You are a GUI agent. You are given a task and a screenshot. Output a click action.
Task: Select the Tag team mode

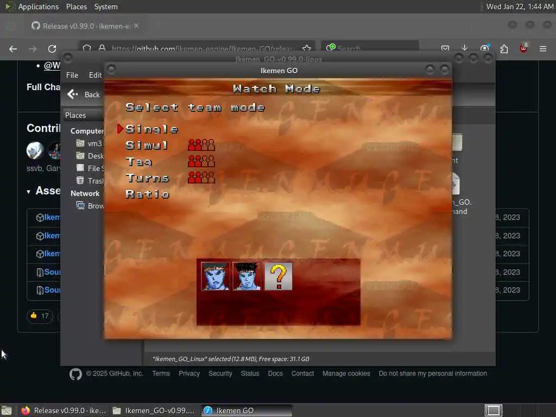pos(138,162)
